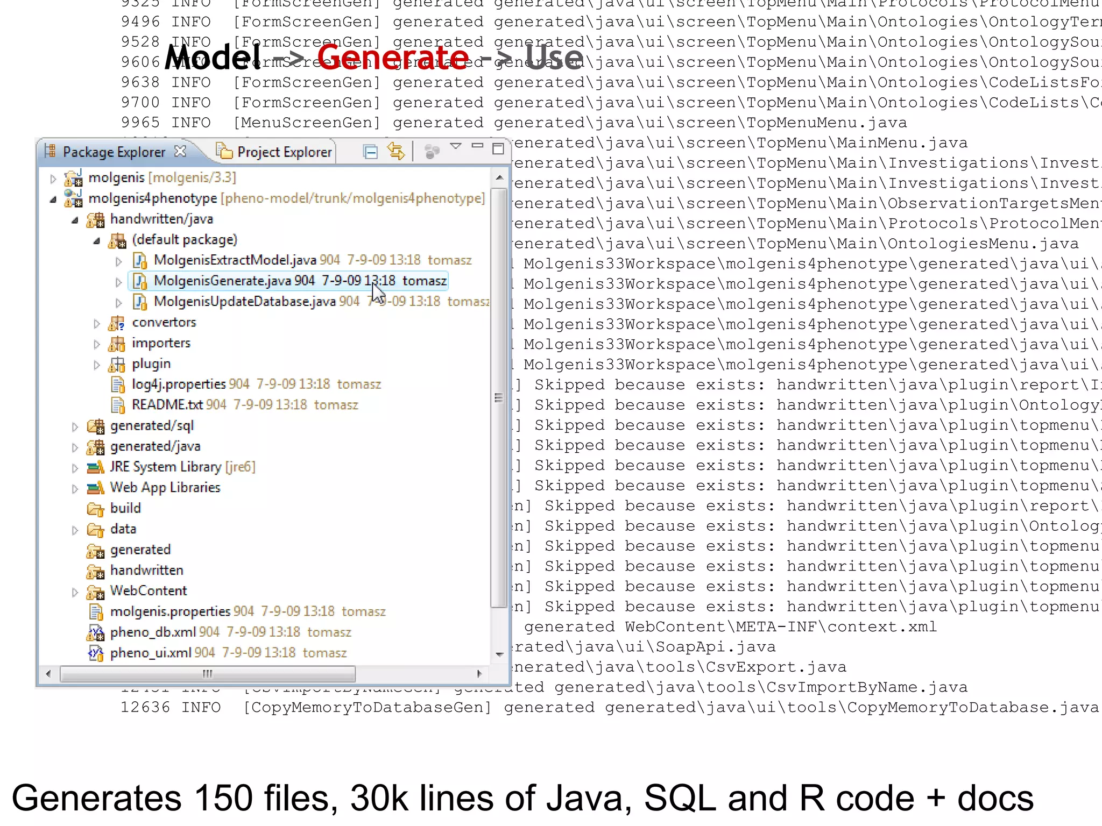This screenshot has width=1102, height=826.
Task: Select the data folder icon
Action: 95,530
